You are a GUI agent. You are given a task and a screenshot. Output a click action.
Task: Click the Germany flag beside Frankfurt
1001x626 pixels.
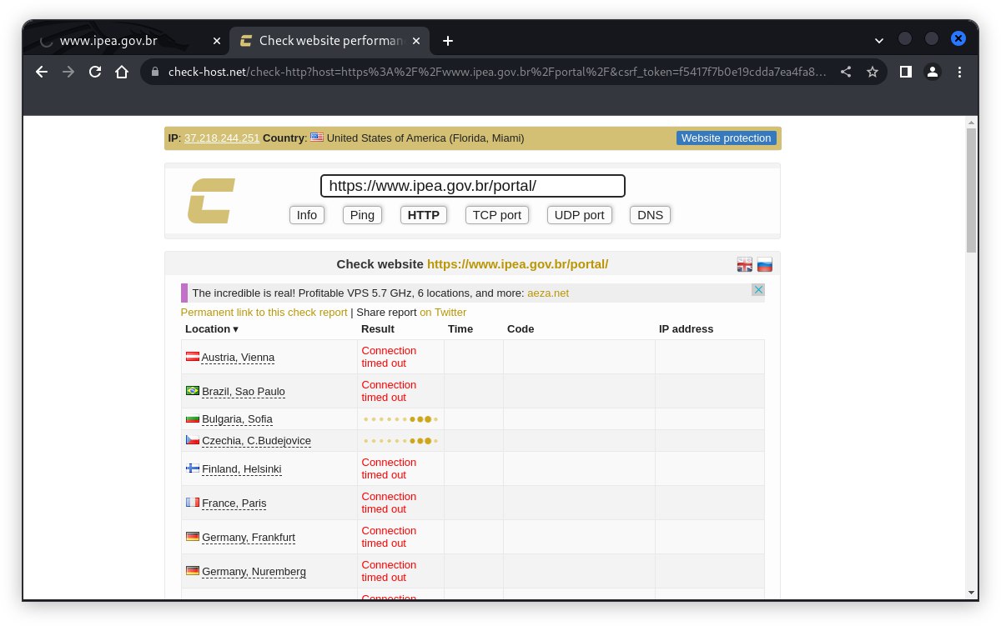[x=193, y=537]
